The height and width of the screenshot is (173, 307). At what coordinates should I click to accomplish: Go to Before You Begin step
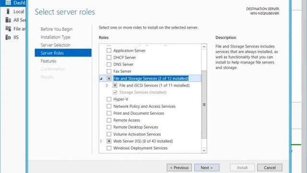[x=57, y=29]
